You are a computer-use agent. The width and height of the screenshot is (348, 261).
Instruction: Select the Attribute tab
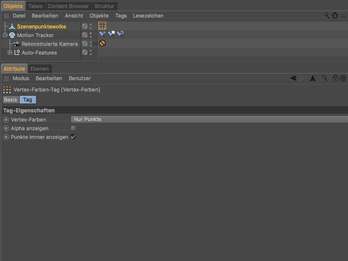point(14,69)
